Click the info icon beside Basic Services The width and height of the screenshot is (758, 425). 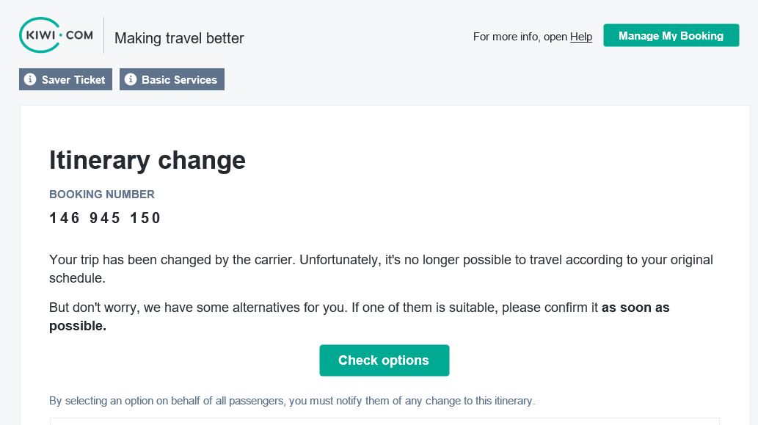click(131, 79)
